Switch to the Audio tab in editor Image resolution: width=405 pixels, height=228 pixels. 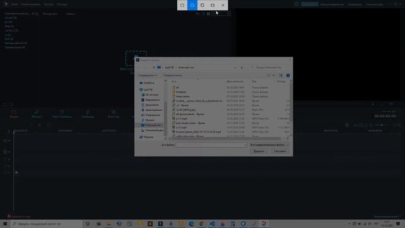click(37, 114)
